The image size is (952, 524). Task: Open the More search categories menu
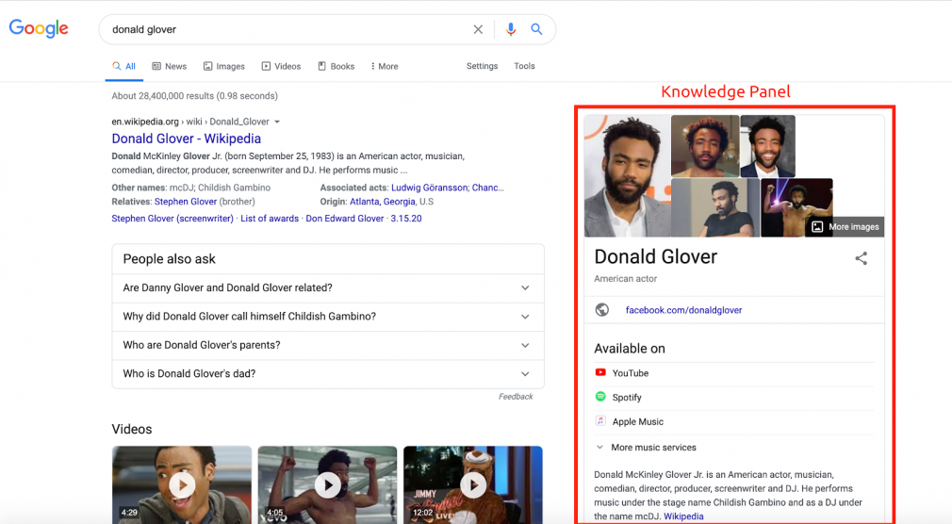coord(385,66)
